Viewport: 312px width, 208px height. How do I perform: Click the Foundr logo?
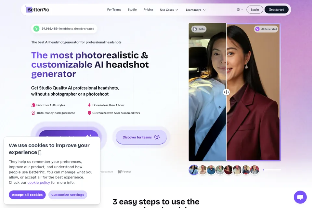click(125, 172)
